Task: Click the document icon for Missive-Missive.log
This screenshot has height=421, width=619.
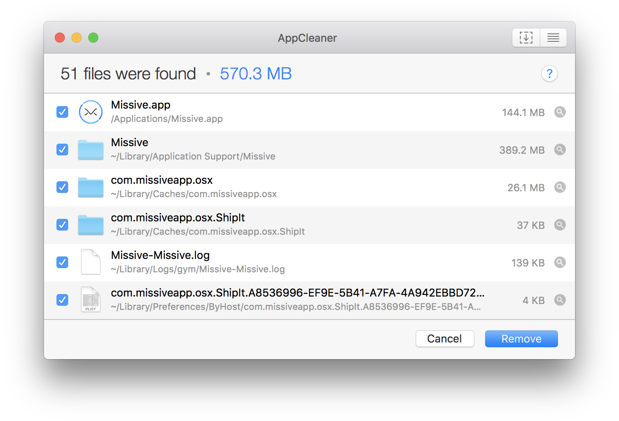Action: [90, 262]
